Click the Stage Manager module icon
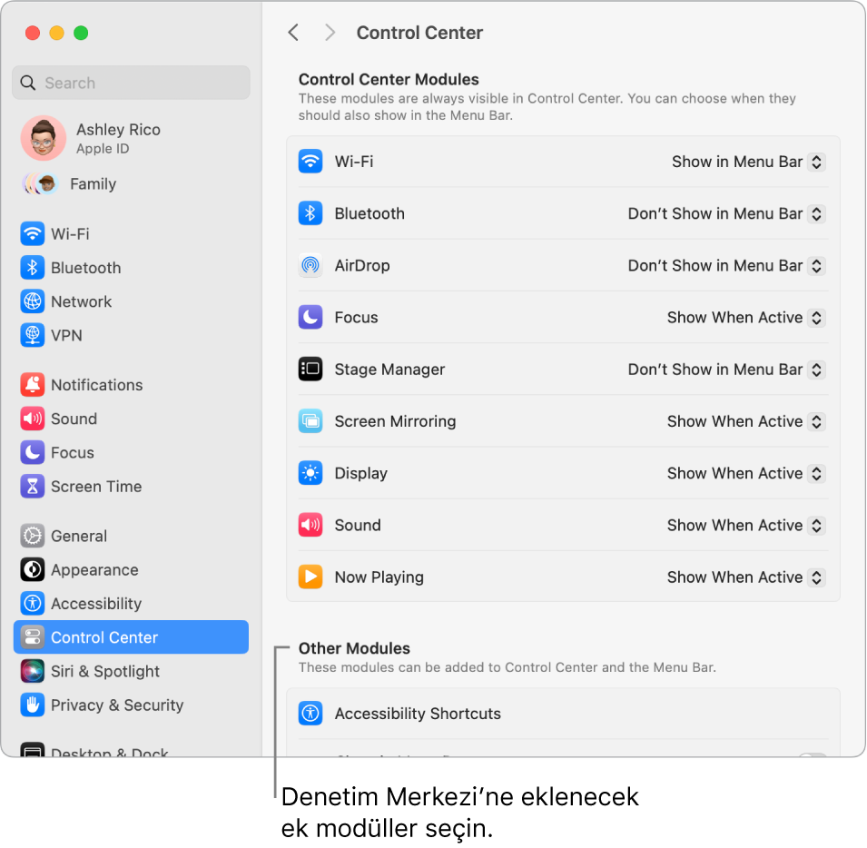This screenshot has width=867, height=848. (310, 370)
